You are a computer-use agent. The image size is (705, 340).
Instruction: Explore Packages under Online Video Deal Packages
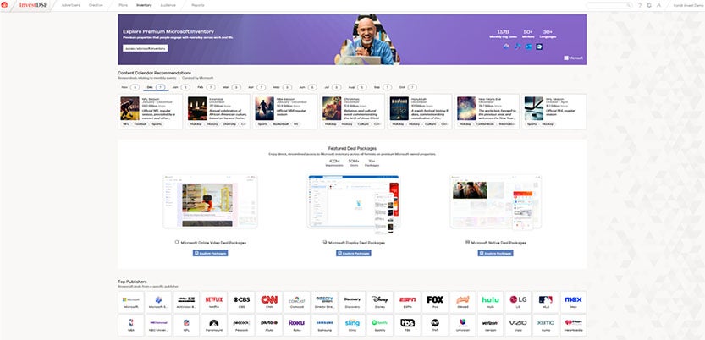[x=211, y=253]
